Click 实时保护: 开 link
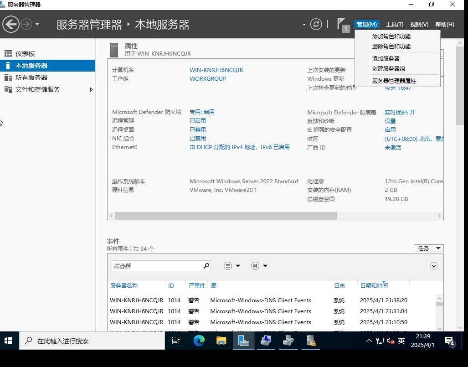This screenshot has width=468, height=367. coord(400,112)
